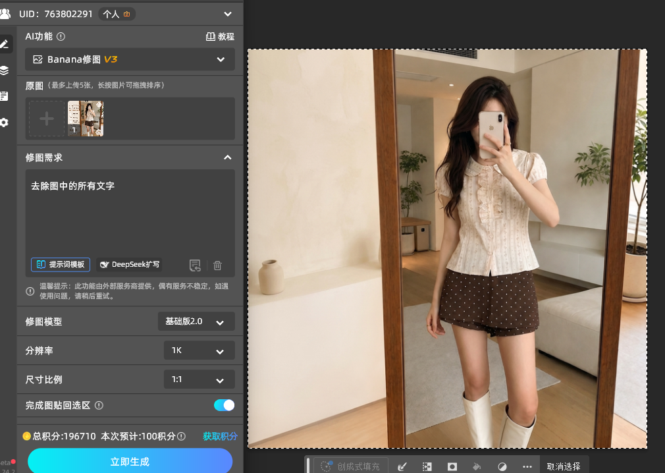665x473 pixels.
Task: Click the paint bucket fill icon
Action: 477,466
